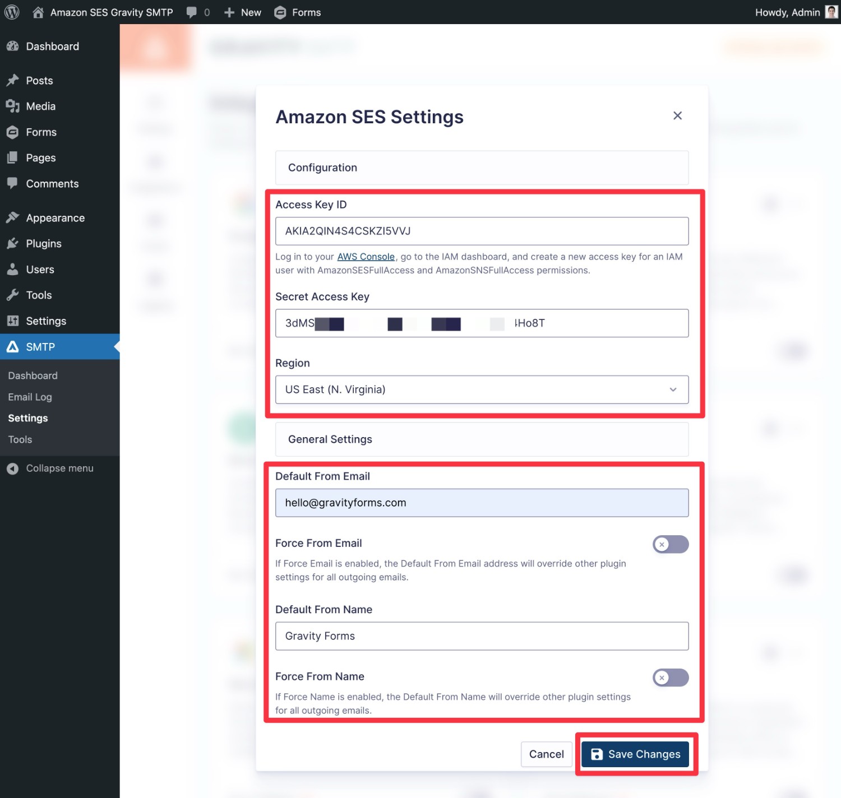Screen dimensions: 841x798
Task: Click the Appearance paintbrush icon
Action: [12, 217]
